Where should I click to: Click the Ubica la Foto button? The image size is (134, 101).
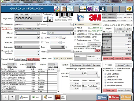(110, 21)
